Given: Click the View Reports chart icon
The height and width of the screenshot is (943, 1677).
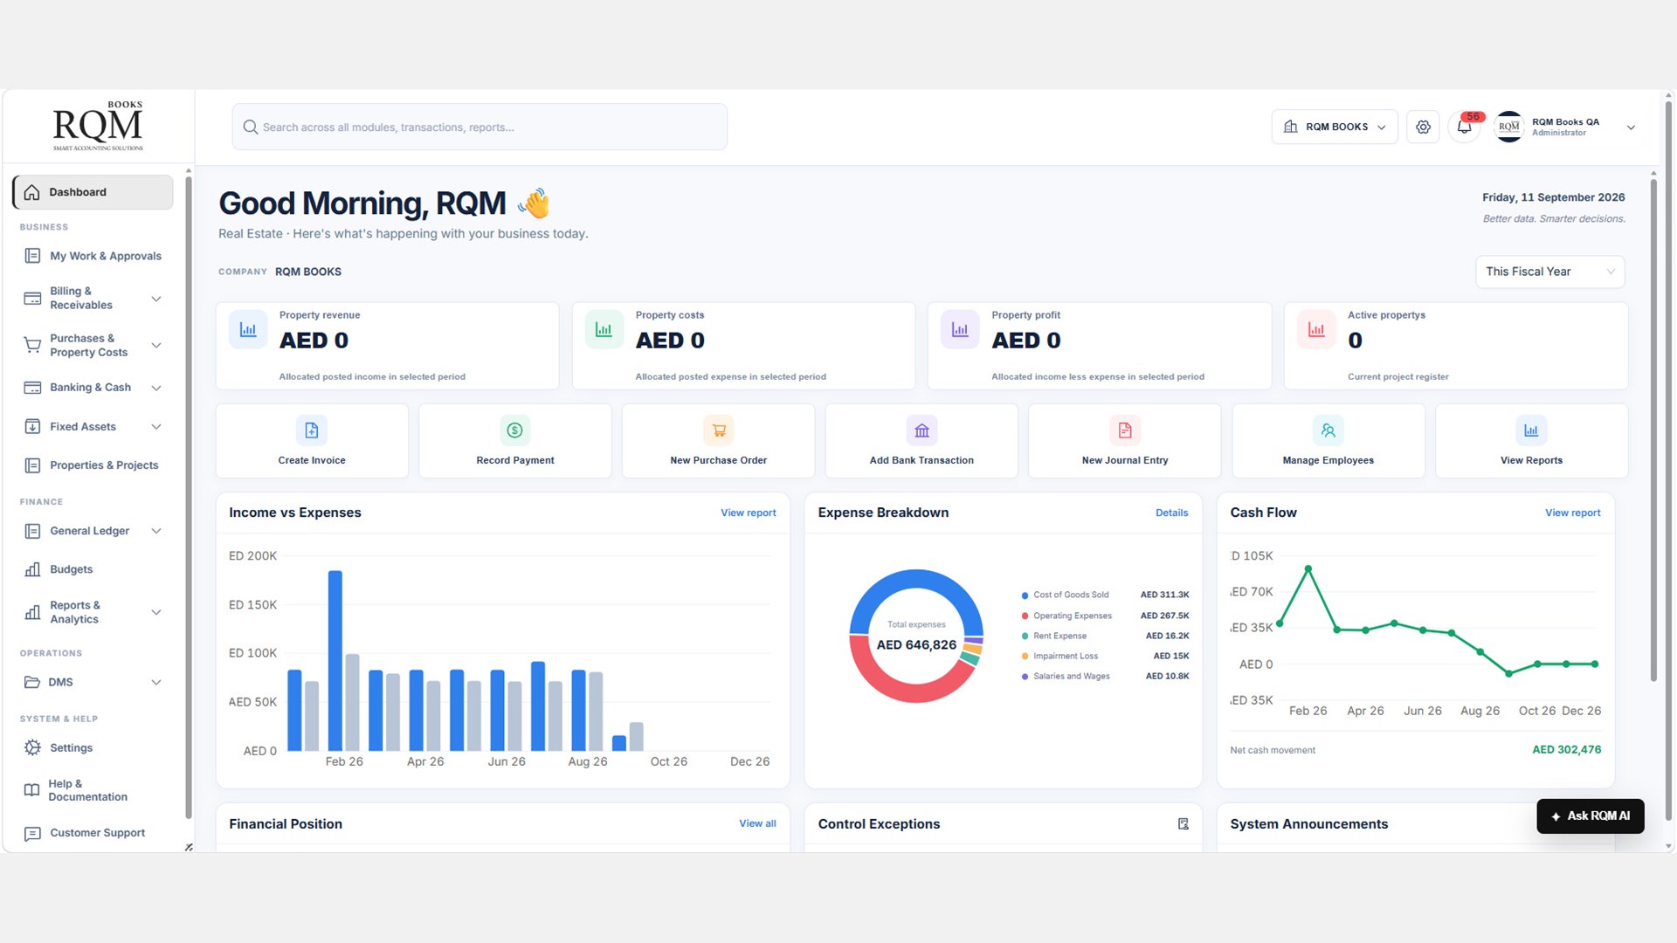Looking at the screenshot, I should pyautogui.click(x=1531, y=430).
